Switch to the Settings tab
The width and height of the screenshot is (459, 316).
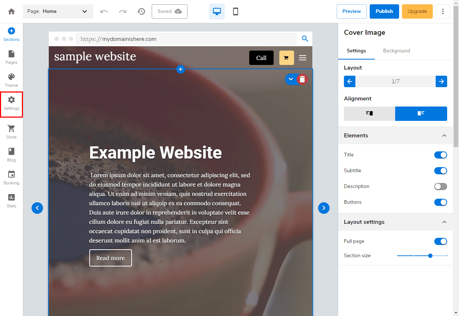coord(356,51)
